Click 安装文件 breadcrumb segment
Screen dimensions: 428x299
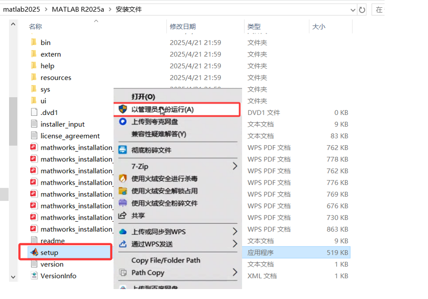(x=128, y=9)
